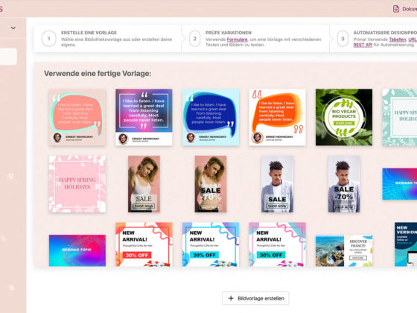417x313 pixels.
Task: Pick the red New Arrival 30% Off template
Action: click(x=144, y=244)
